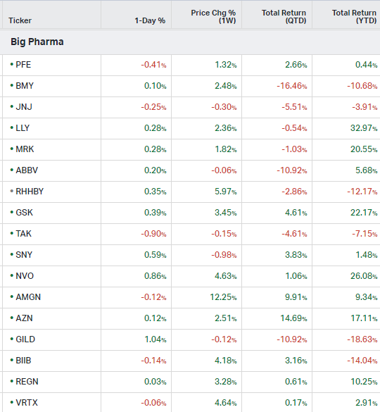Select BIIB YTD return -14.04%
Image resolution: width=380 pixels, height=412 pixels.
(x=362, y=361)
